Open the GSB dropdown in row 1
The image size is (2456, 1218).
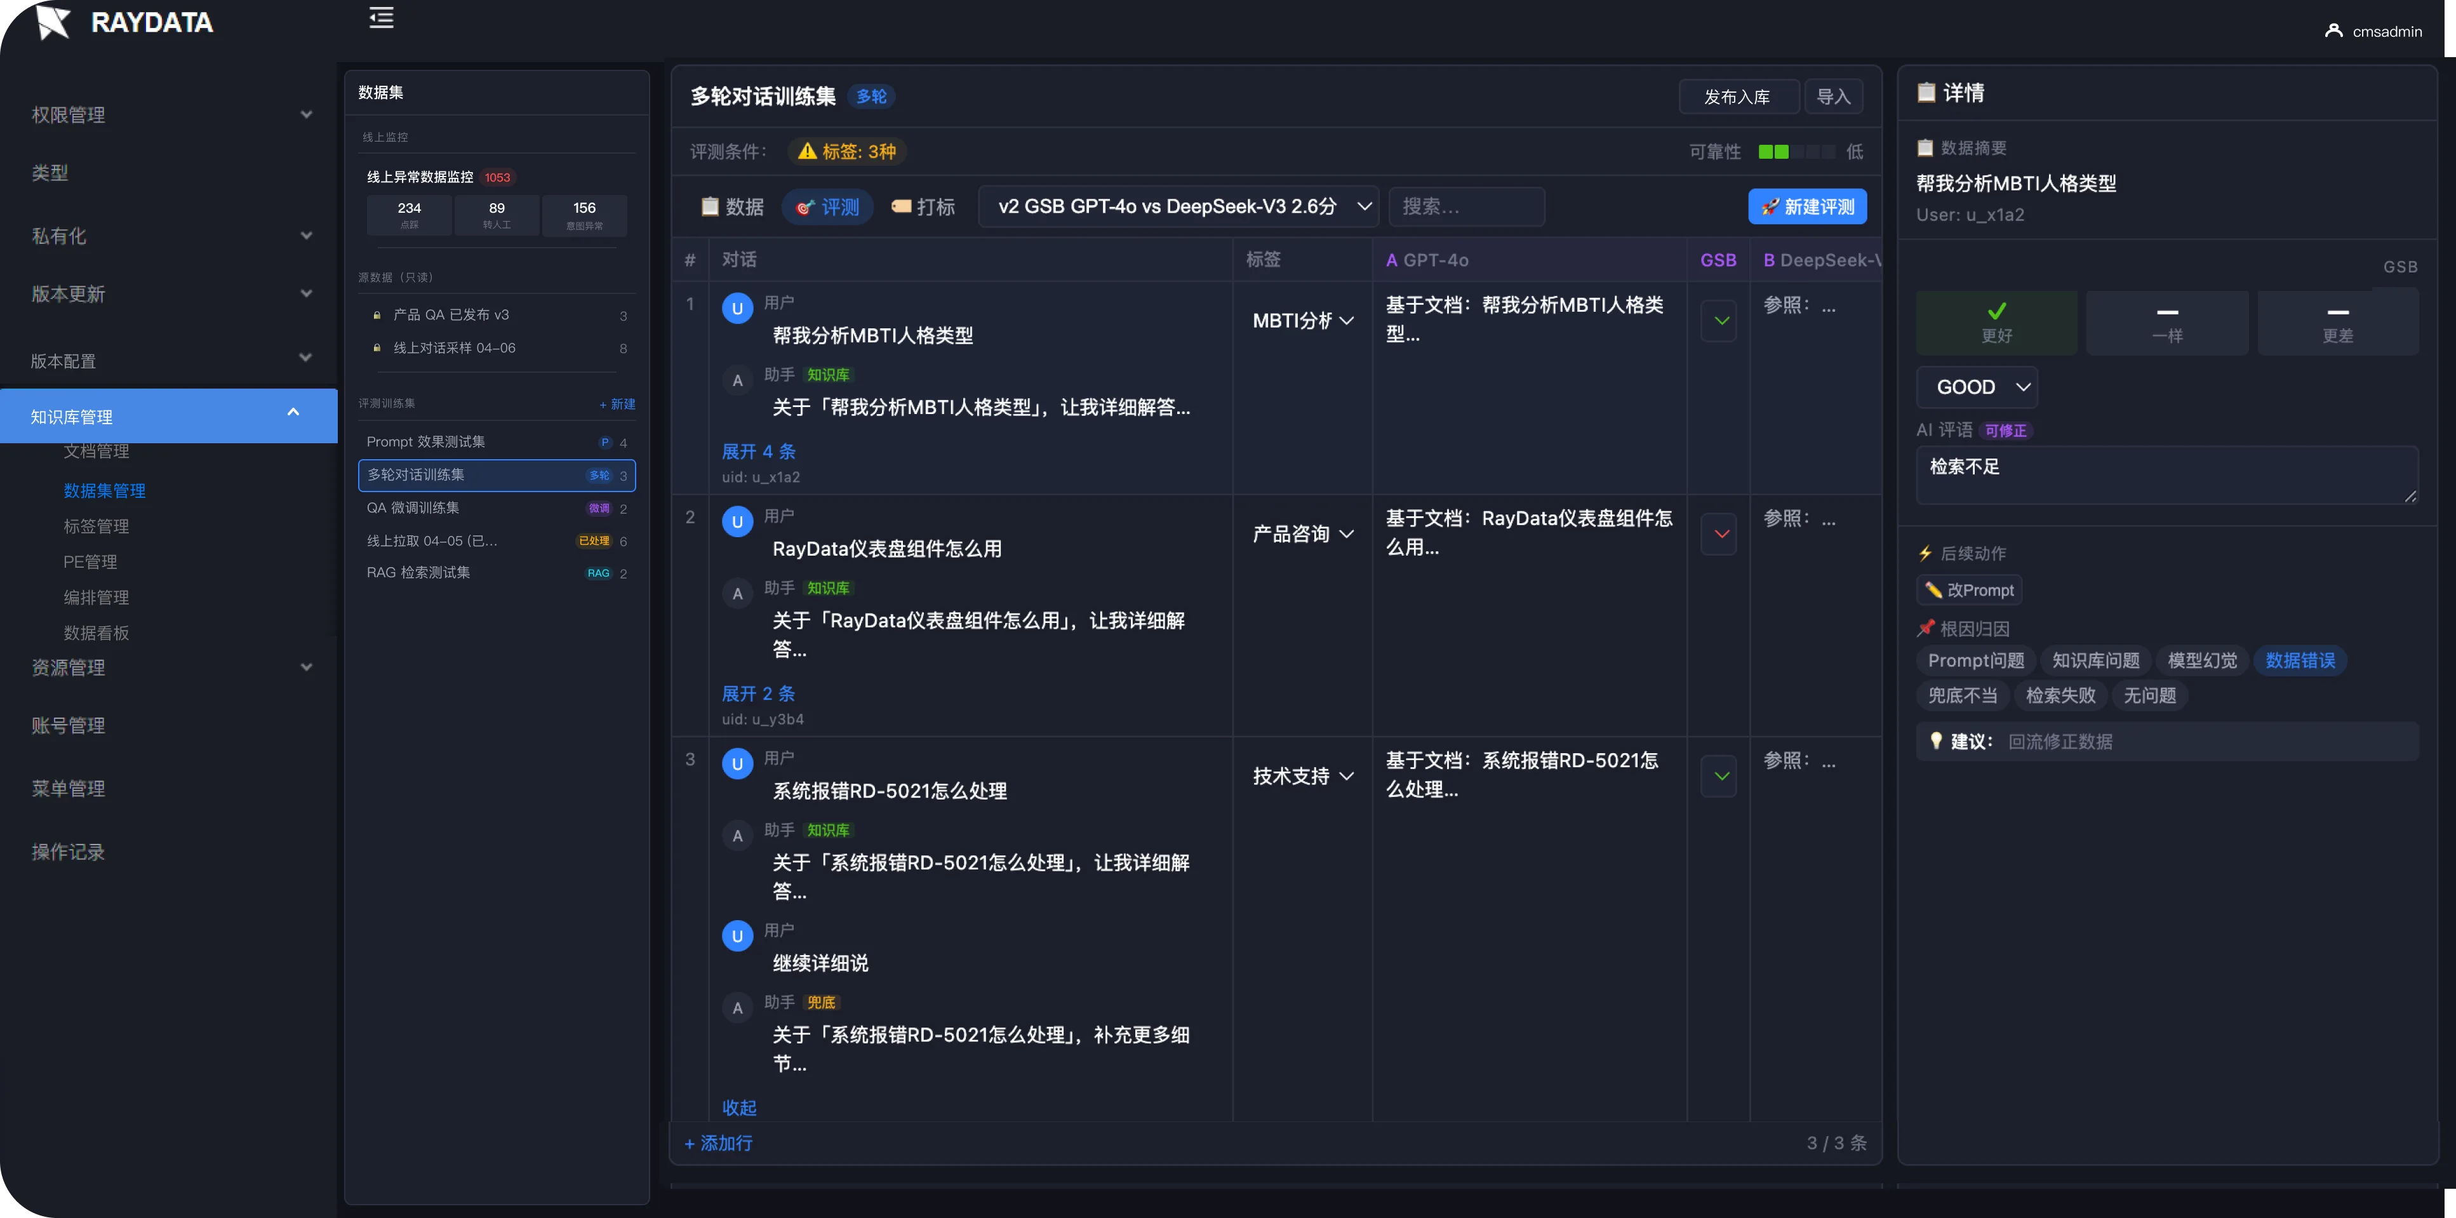pyautogui.click(x=1719, y=321)
